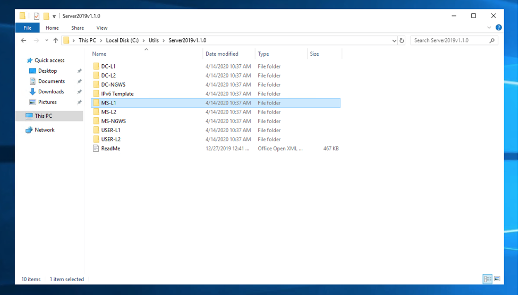Select Network in the navigation pane
Screen dimensions: 519x295
(44, 129)
